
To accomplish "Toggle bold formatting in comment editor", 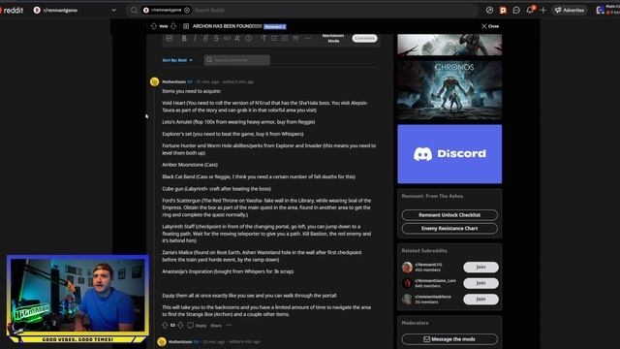I will coord(184,39).
